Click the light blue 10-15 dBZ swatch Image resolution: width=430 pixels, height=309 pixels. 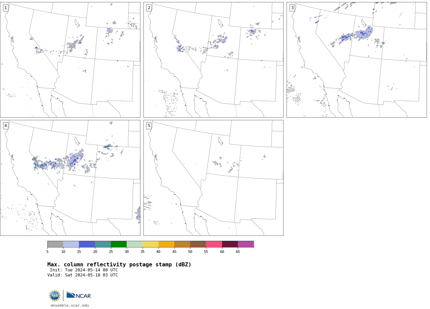tap(71, 244)
